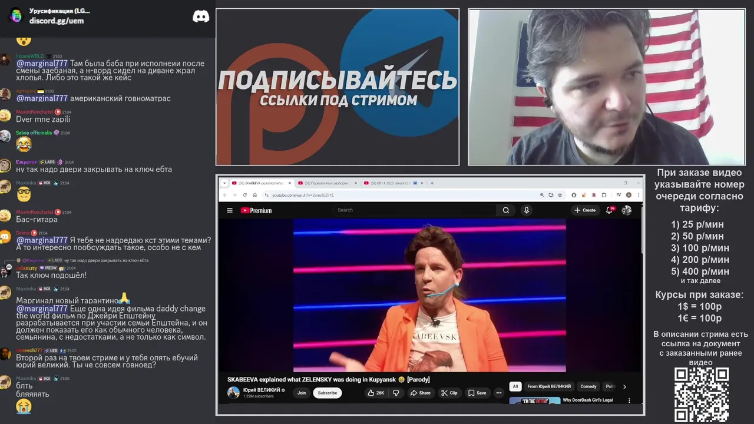Open the DoorDash Girl's Legal video thumbnail
Viewport: 754px width, 424px height.
coord(535,400)
